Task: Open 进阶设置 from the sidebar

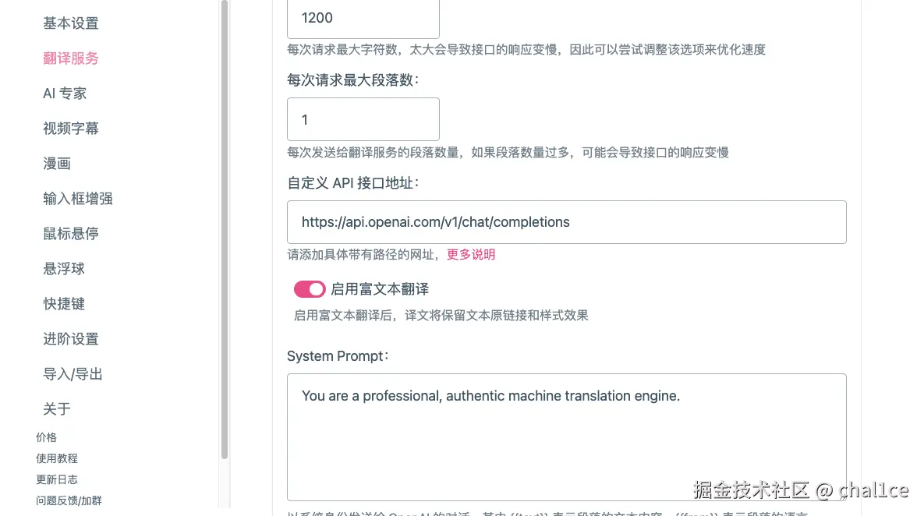Action: (71, 338)
